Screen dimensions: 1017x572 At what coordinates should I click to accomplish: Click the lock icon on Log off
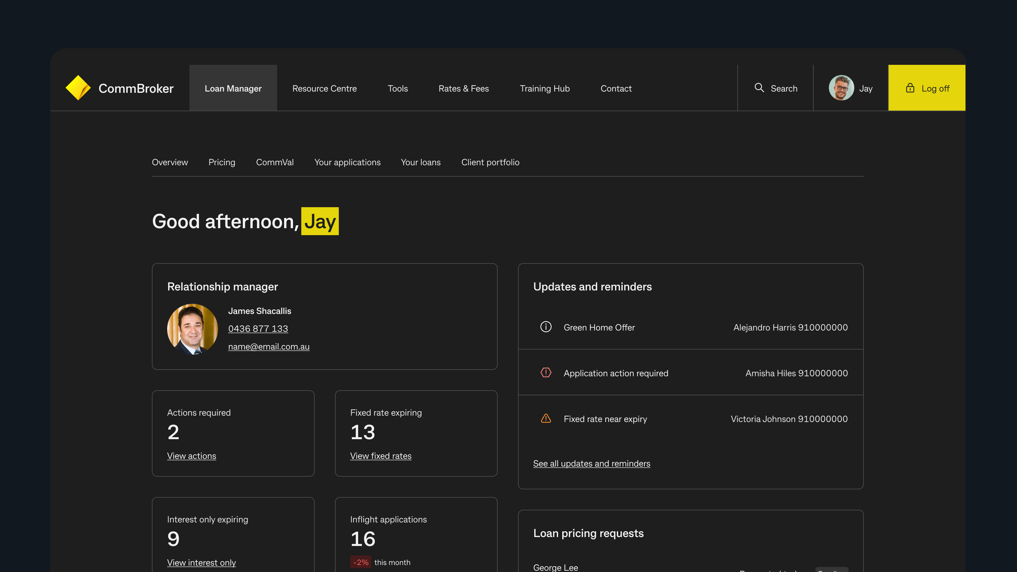click(x=910, y=88)
